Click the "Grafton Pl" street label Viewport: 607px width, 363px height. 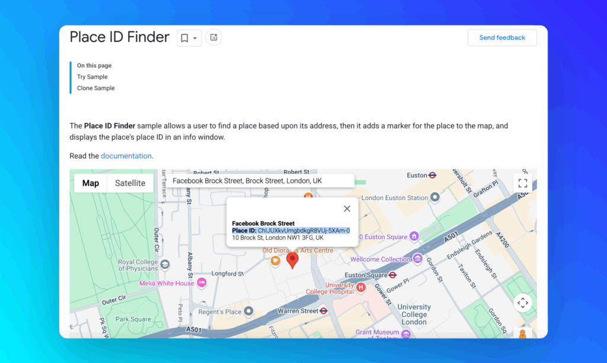[x=485, y=189]
